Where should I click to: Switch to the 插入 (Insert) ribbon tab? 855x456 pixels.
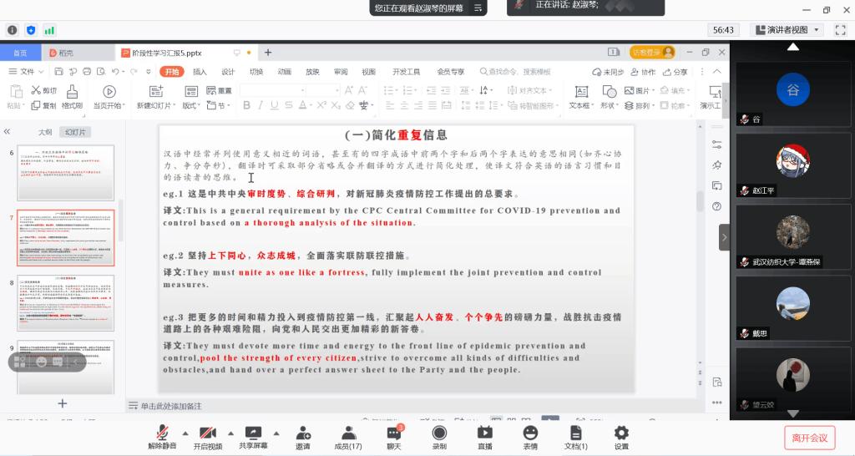click(x=200, y=72)
